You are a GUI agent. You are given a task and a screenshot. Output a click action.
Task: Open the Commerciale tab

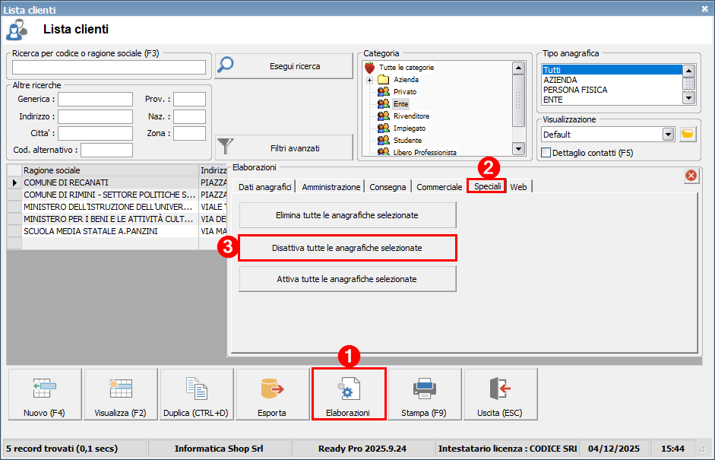pyautogui.click(x=439, y=186)
